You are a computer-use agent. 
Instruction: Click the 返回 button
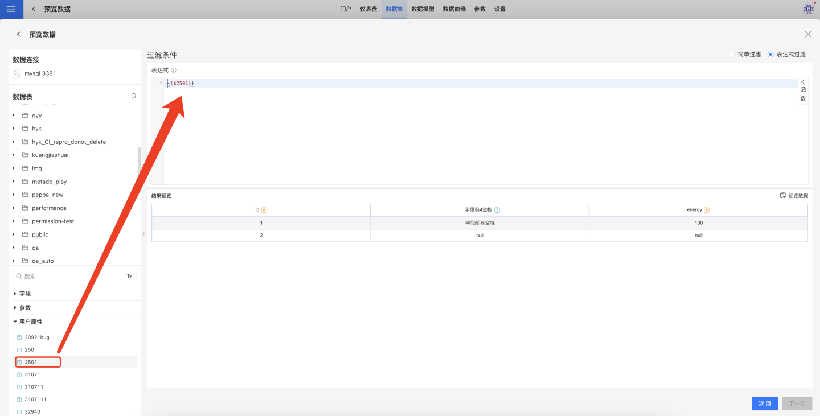(x=764, y=403)
